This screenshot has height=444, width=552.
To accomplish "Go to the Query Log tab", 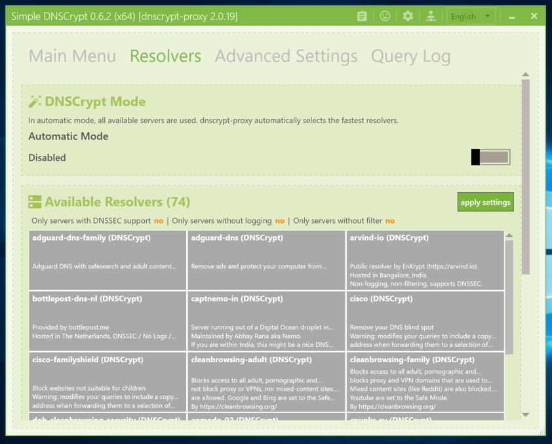I will 410,56.
